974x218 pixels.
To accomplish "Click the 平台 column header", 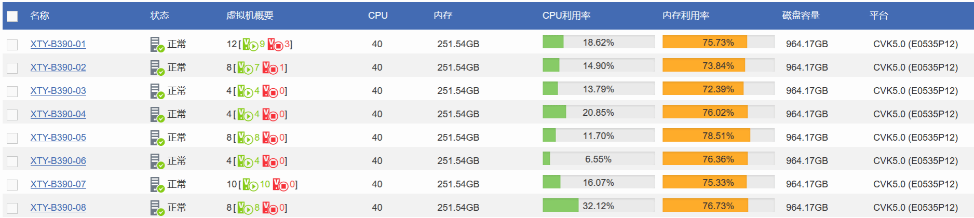I will coord(878,16).
